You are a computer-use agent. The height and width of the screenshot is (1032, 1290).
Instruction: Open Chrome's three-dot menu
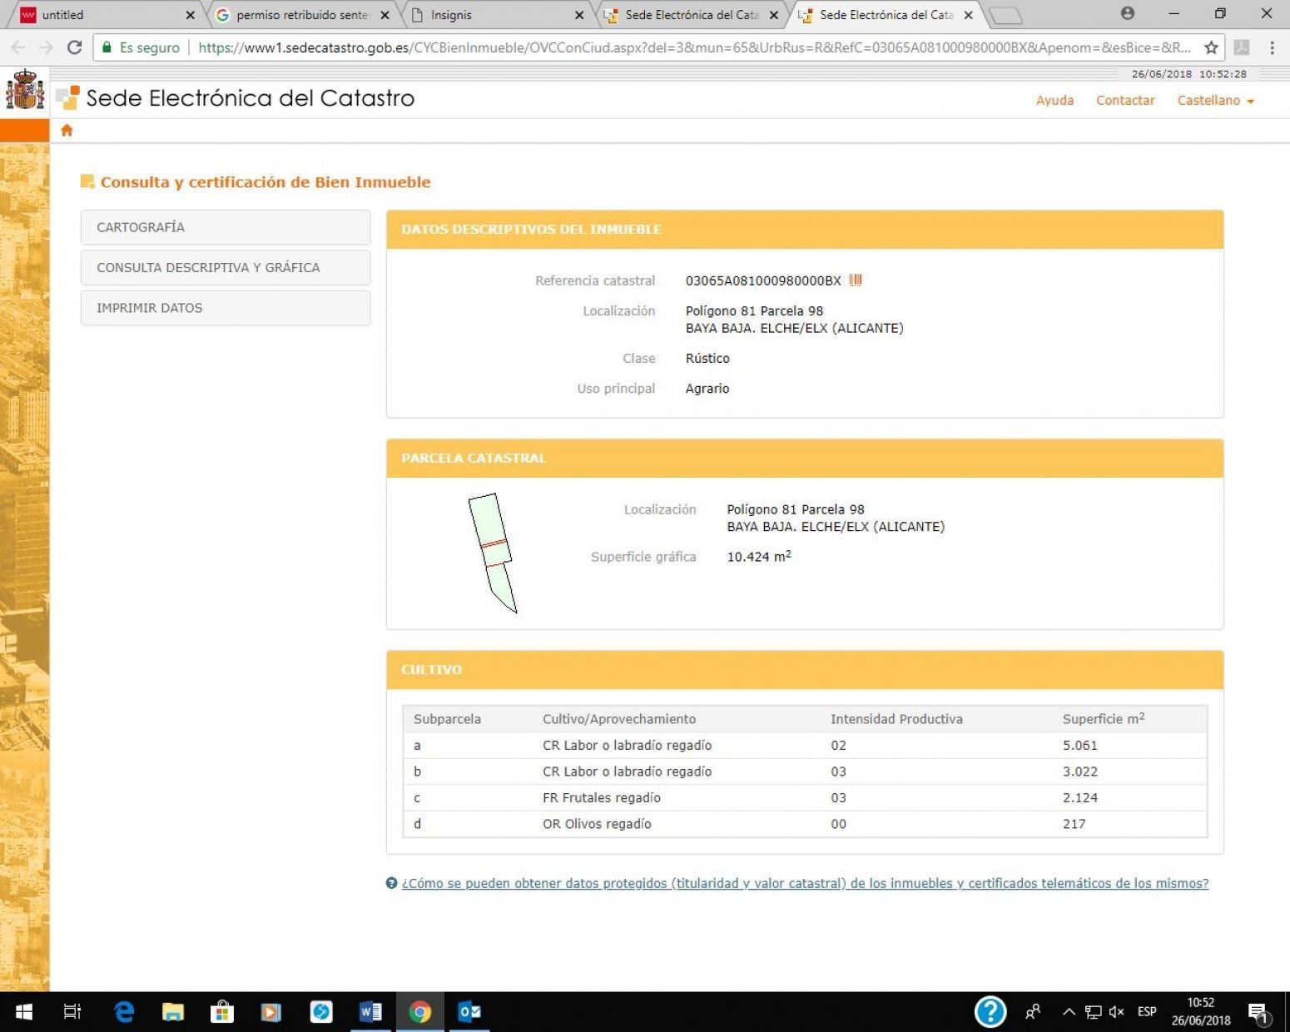click(1272, 47)
